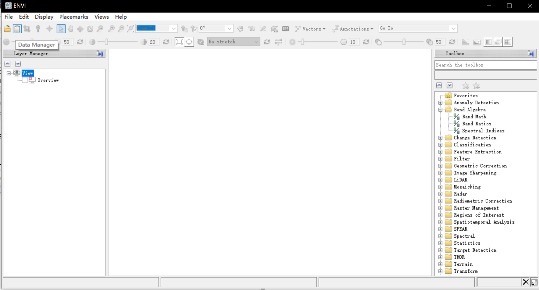Image resolution: width=539 pixels, height=290 pixels.
Task: Reset sharpen with refresh icon beside 10
Action: coord(366,42)
